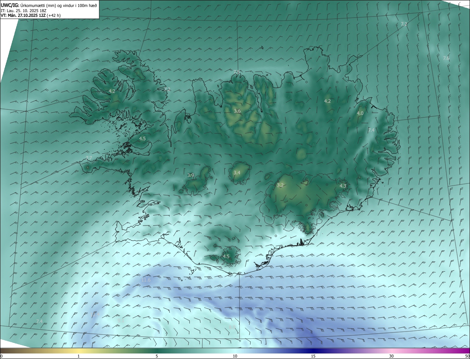Click the 30 tick on the colour scale

pyautogui.click(x=391, y=356)
